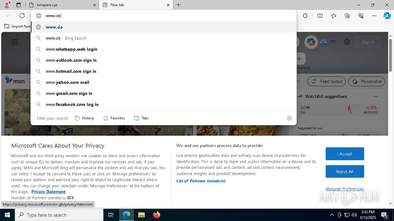Pick www.facebook.com log in suggestion
This screenshot has width=394, height=221.
click(x=163, y=104)
